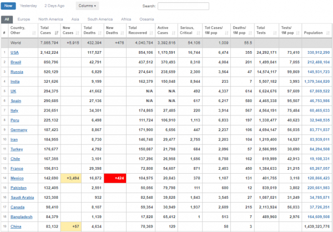Sort by Active Cases arrows icon
The width and height of the screenshot is (333, 232).
tap(174, 33)
